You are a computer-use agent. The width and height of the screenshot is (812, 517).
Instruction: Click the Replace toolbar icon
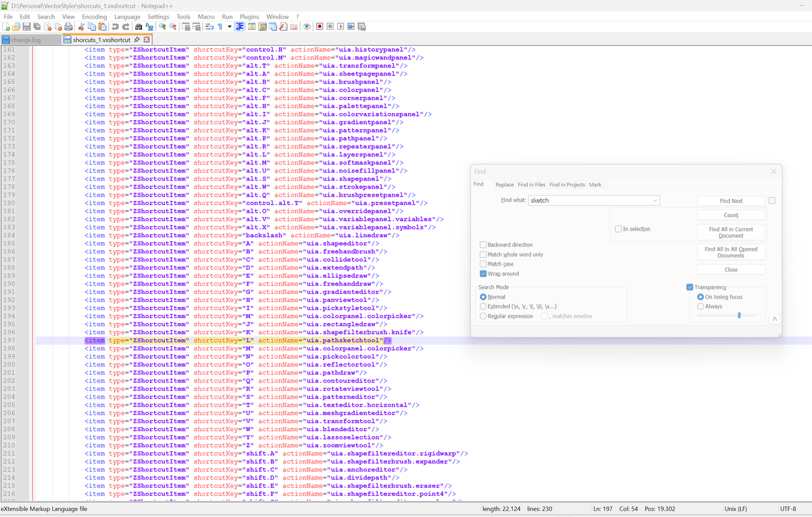pos(149,26)
